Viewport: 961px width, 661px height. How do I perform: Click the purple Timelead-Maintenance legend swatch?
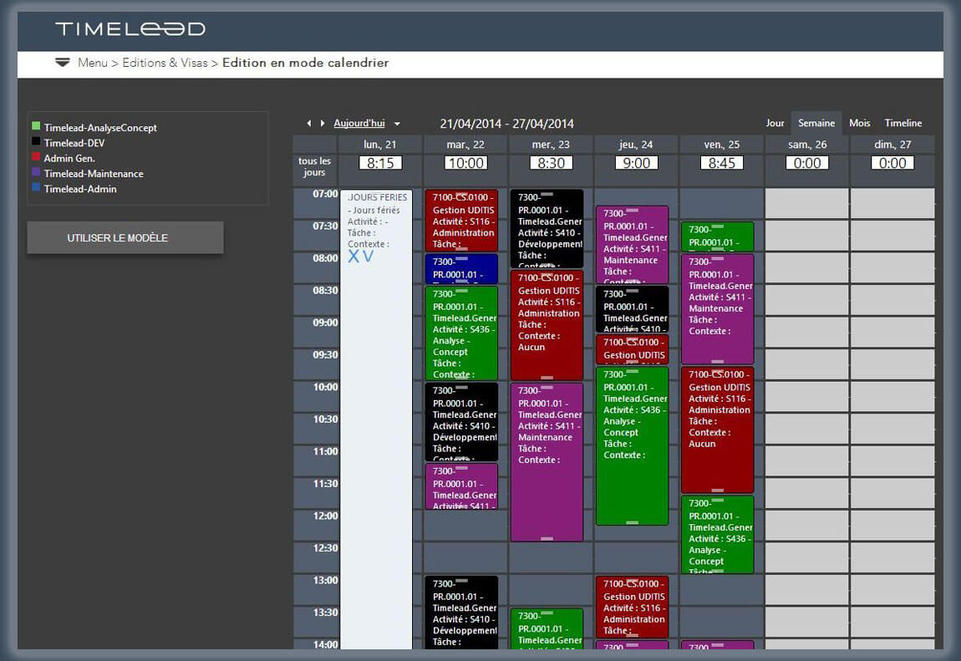pyautogui.click(x=36, y=172)
